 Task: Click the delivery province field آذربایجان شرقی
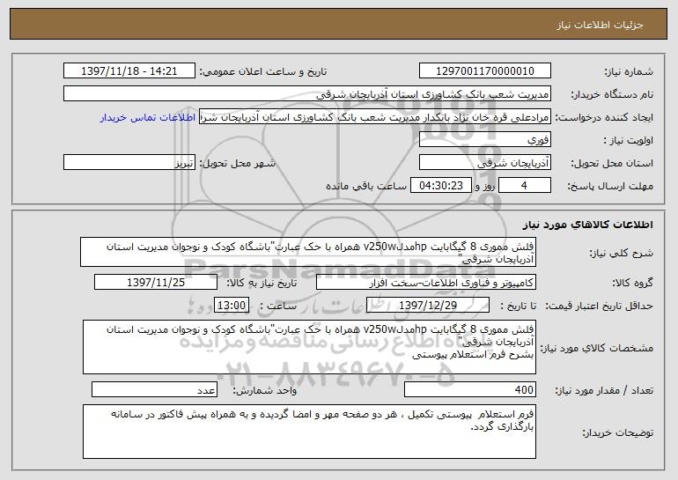coord(484,163)
